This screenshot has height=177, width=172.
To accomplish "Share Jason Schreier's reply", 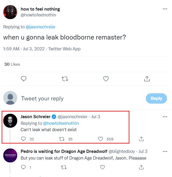I will coord(141,139).
